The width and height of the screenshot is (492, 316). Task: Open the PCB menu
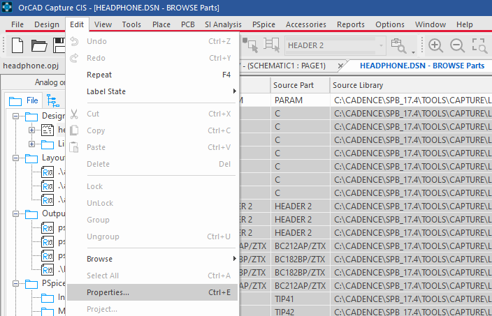187,24
